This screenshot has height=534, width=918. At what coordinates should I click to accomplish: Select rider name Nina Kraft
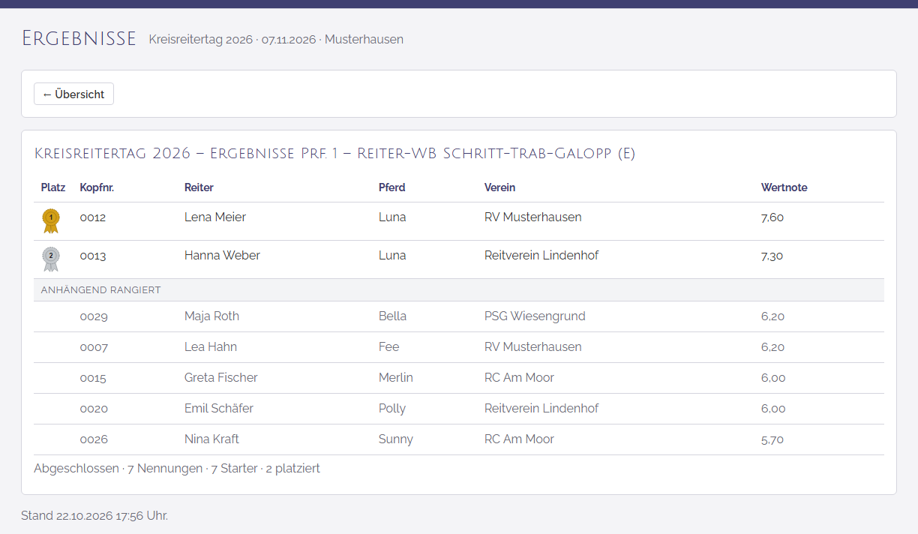pyautogui.click(x=211, y=439)
